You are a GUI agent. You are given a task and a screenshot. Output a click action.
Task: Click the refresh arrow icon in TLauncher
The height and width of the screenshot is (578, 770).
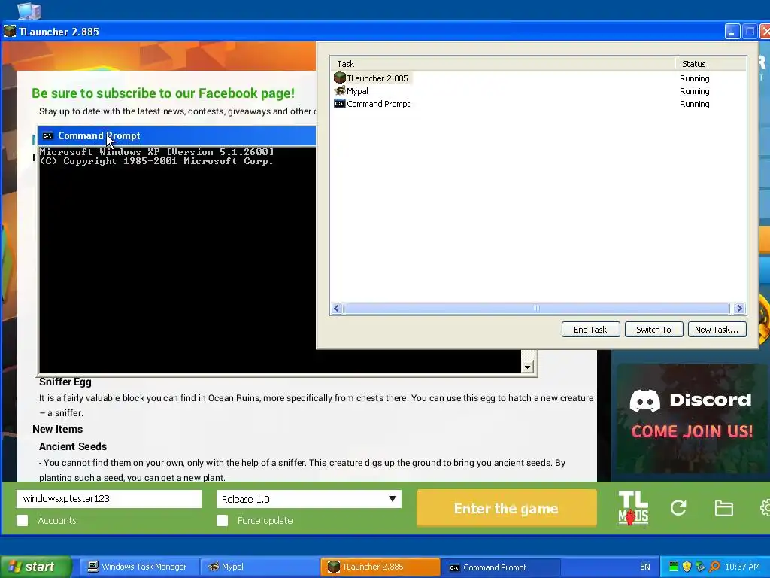point(678,508)
